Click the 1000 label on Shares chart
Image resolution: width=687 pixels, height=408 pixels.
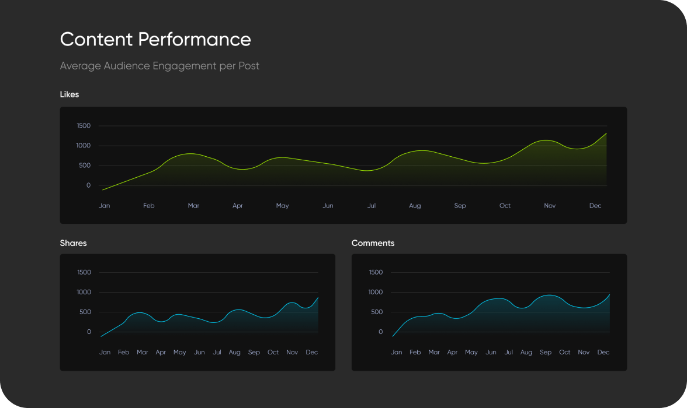84,292
